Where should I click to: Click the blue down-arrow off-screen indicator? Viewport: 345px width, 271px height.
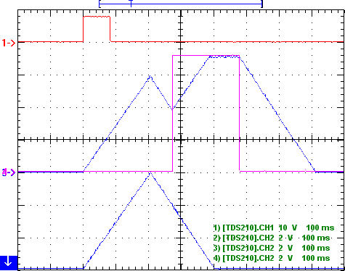point(9,262)
